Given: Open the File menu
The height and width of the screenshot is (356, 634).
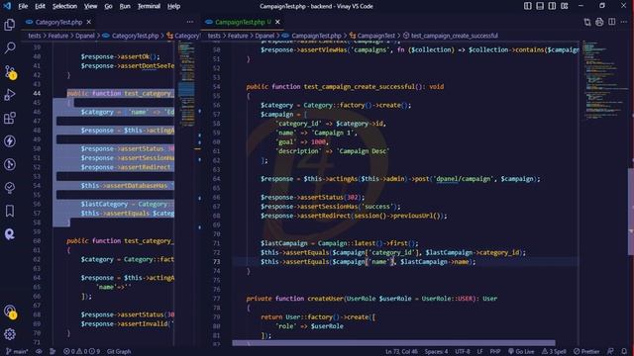Looking at the screenshot, I should point(23,6).
